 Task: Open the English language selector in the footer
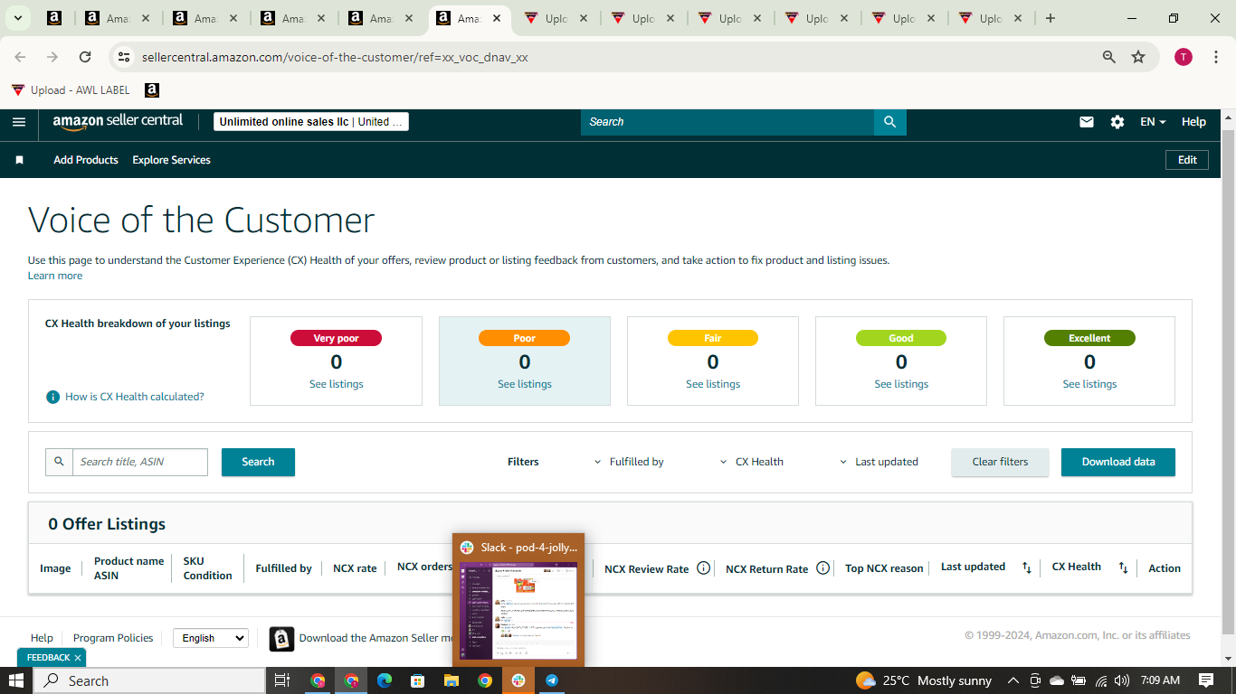click(211, 638)
